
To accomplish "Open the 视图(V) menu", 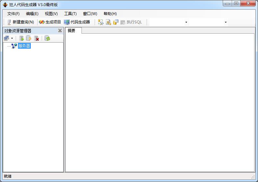I will 51,14.
